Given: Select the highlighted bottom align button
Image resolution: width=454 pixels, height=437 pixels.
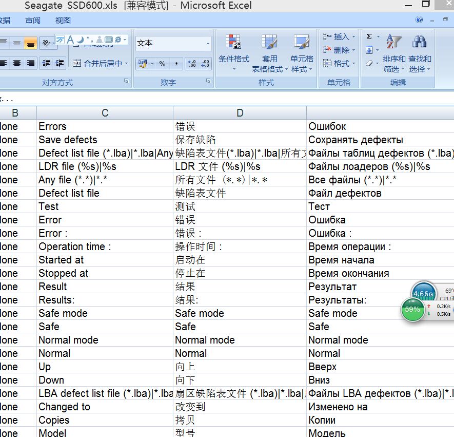Looking at the screenshot, I should click(x=30, y=44).
